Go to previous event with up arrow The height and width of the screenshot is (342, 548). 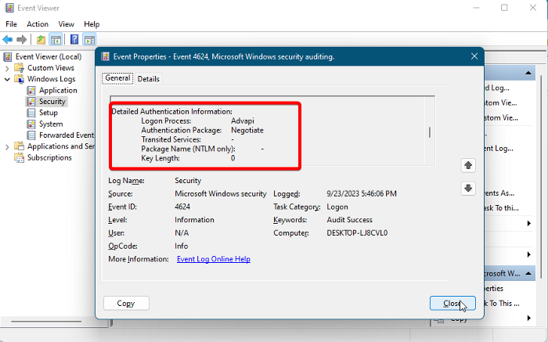pos(468,165)
